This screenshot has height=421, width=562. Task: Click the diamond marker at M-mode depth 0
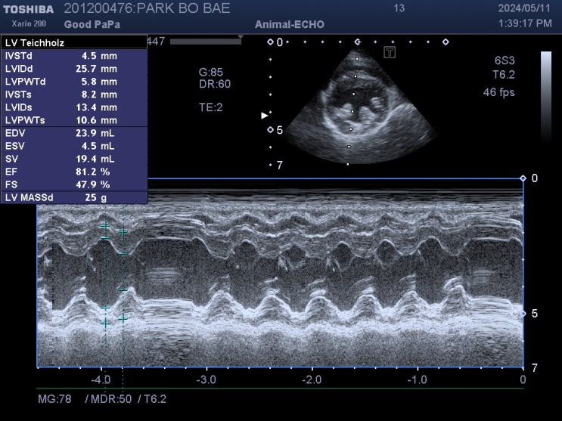tap(523, 178)
